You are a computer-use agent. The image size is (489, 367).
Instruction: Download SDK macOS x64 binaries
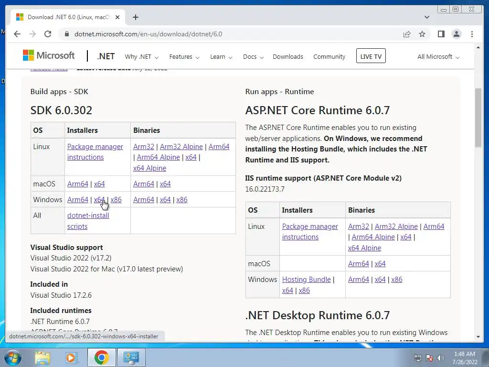[165, 184]
